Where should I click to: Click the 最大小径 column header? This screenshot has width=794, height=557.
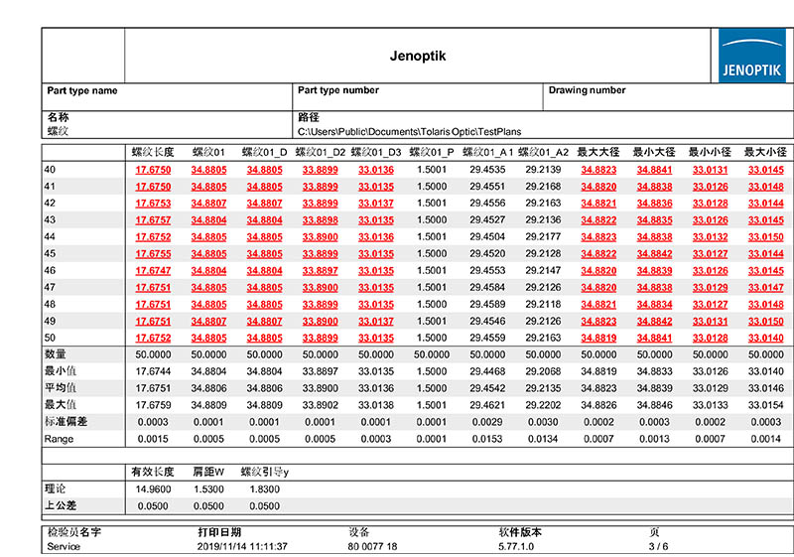pyautogui.click(x=765, y=152)
